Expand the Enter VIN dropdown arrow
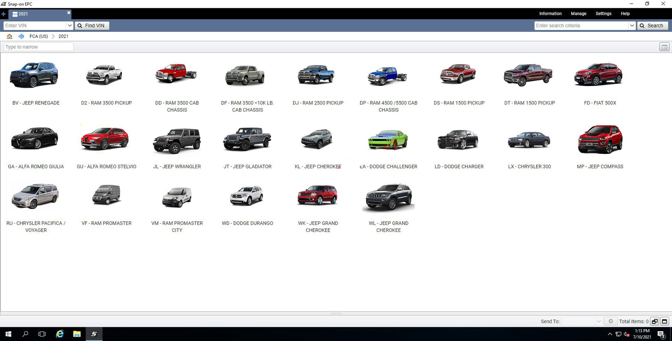672x341 pixels. click(69, 26)
